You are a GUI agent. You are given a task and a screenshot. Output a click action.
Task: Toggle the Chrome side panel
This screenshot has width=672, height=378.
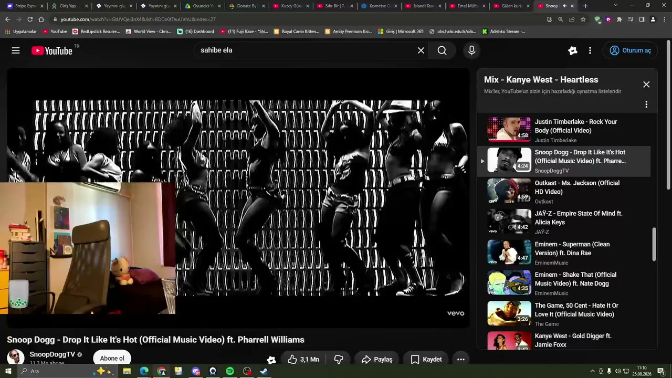pos(642,19)
